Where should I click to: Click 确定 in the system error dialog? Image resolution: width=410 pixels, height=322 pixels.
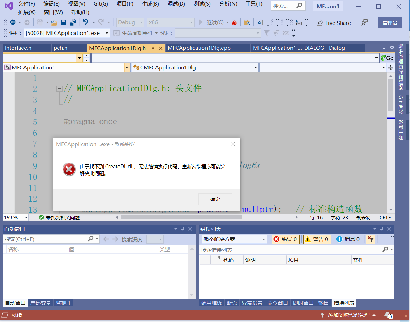point(215,199)
